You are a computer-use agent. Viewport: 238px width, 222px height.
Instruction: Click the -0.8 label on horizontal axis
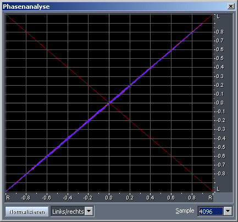(x=26, y=198)
